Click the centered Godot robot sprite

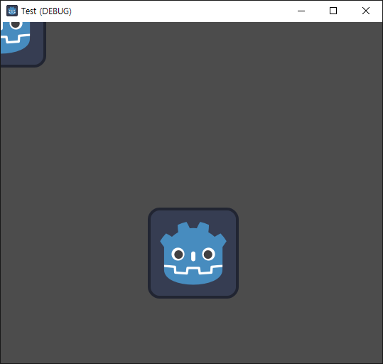coord(193,253)
